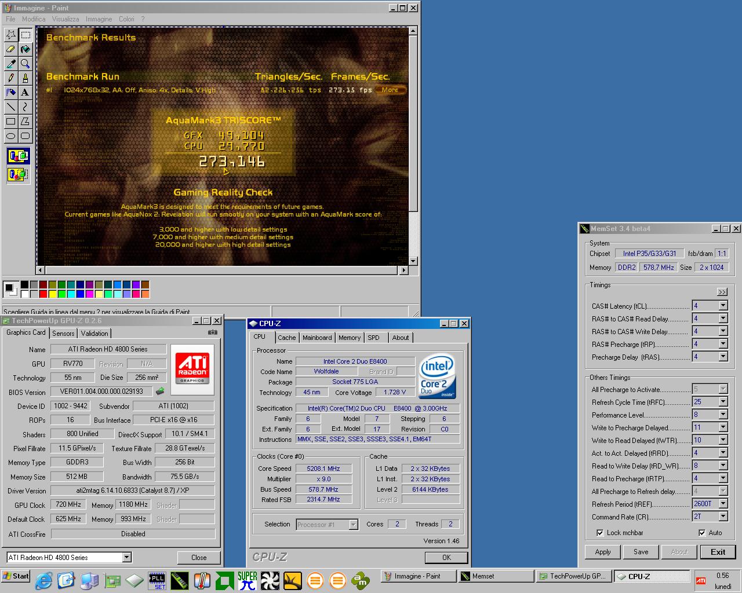
Task: Switch to the Memset taskbar button
Action: [496, 576]
